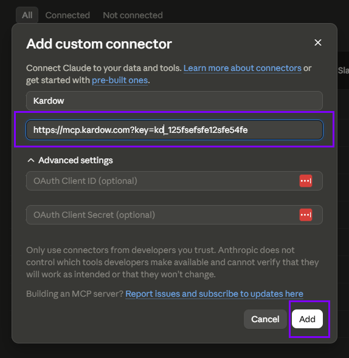This screenshot has width=349, height=358.
Task: Click the password manager icon in OAuth Client ID
Action: click(306, 181)
